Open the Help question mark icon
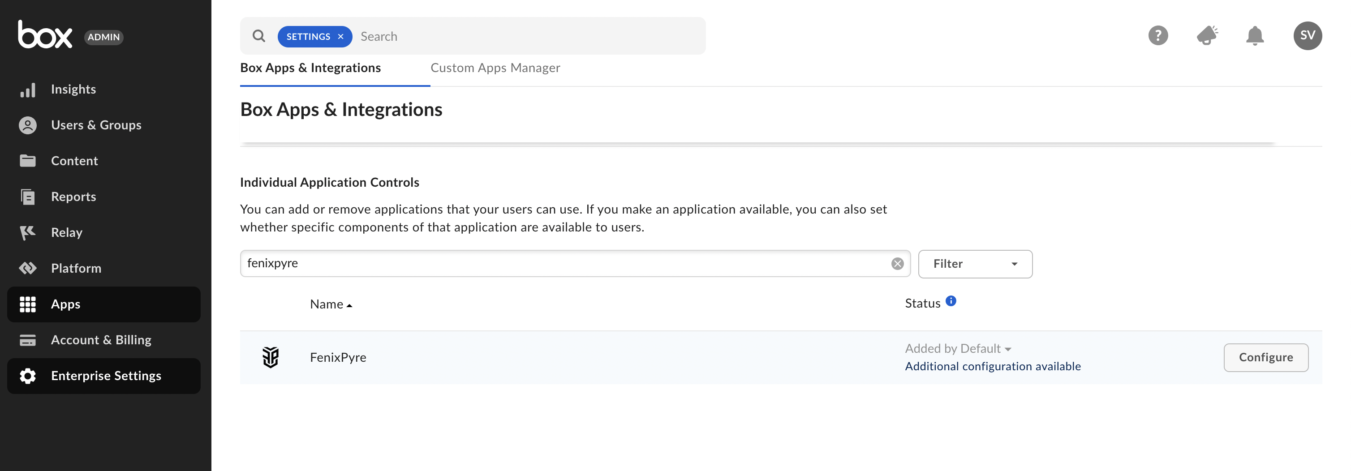 [1157, 36]
